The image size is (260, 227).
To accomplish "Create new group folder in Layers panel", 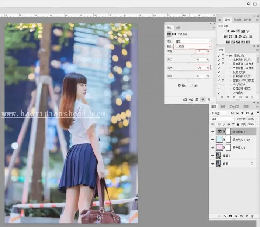I will click(242, 216).
